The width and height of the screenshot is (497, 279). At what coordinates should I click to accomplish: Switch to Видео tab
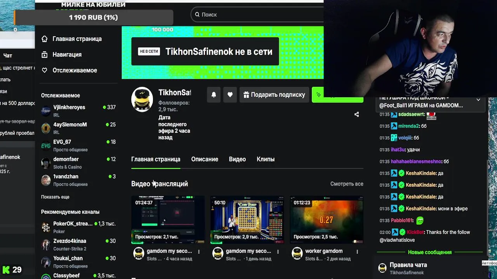237,159
